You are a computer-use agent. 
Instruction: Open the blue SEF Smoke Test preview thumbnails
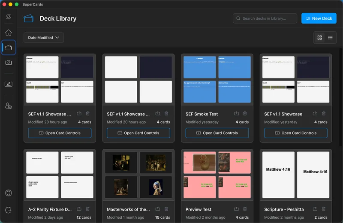[217, 79]
